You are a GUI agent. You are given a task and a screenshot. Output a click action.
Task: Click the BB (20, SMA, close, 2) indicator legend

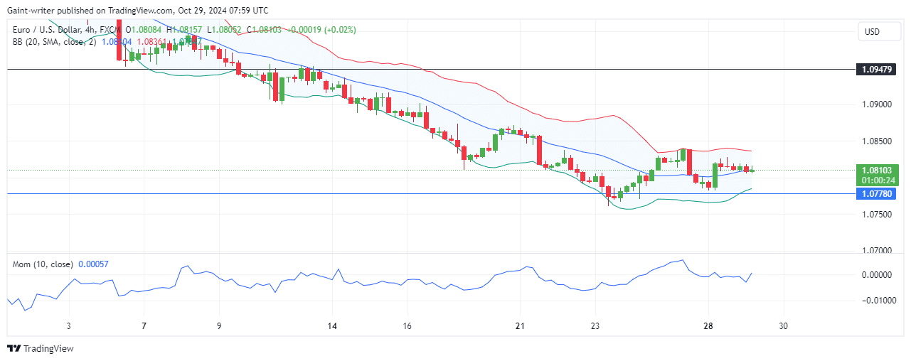55,42
